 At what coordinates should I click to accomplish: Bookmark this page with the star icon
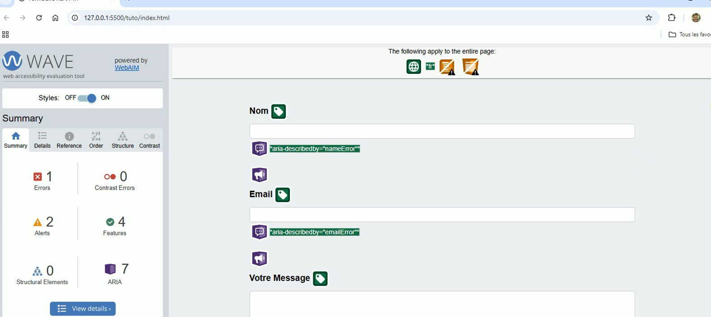(649, 18)
